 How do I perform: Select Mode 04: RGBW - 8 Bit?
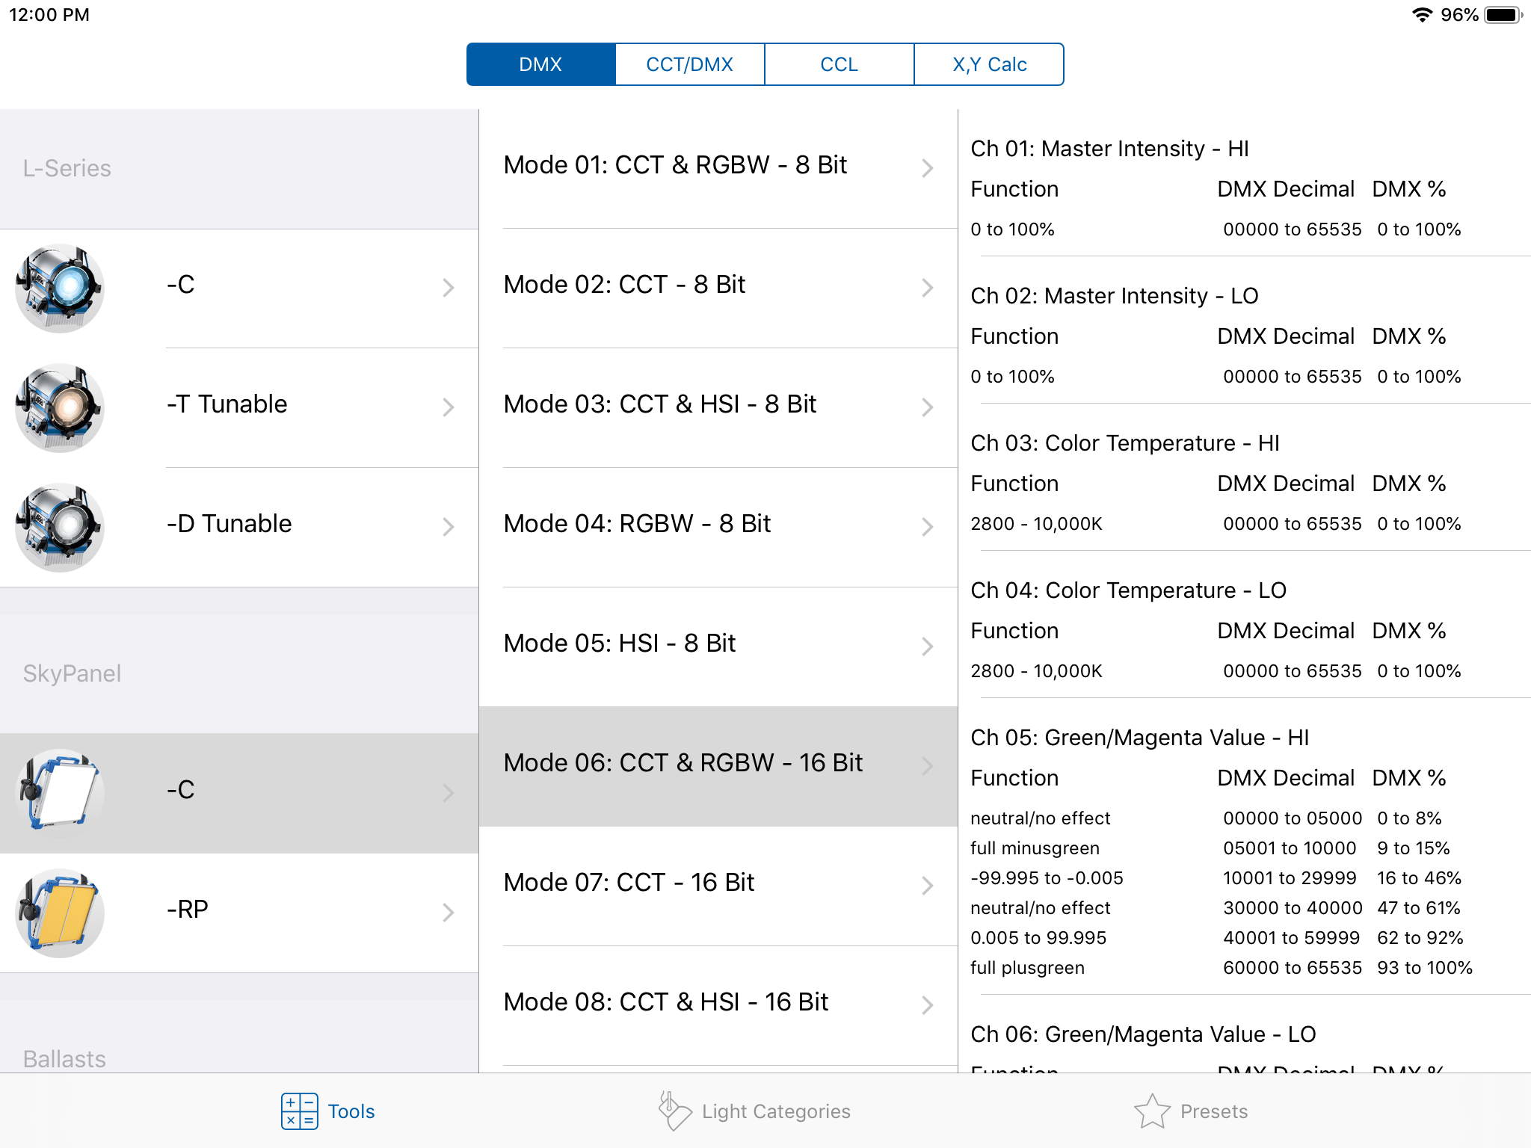pos(637,524)
